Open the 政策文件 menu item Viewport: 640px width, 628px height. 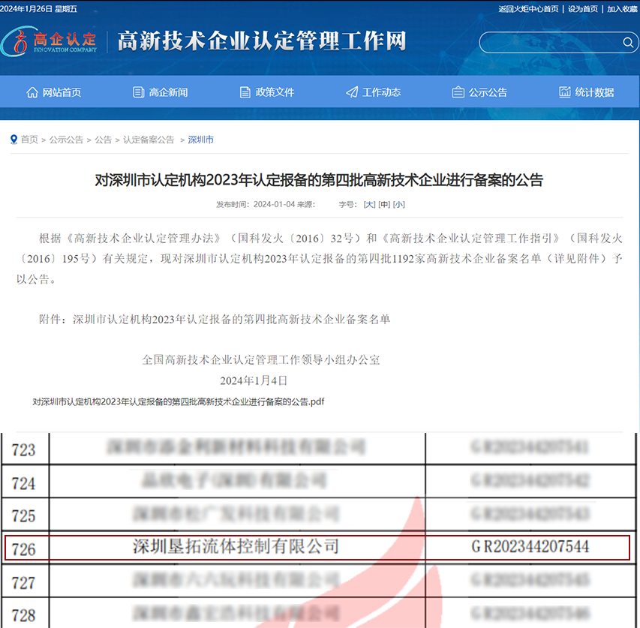click(x=275, y=92)
